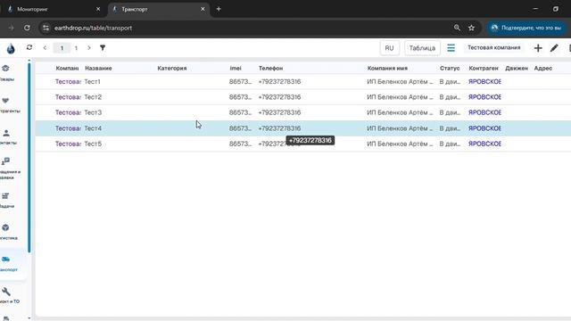Open ЯРОВСКОЕ link in Тест2 row
Image resolution: width=571 pixels, height=321 pixels.
tap(484, 97)
